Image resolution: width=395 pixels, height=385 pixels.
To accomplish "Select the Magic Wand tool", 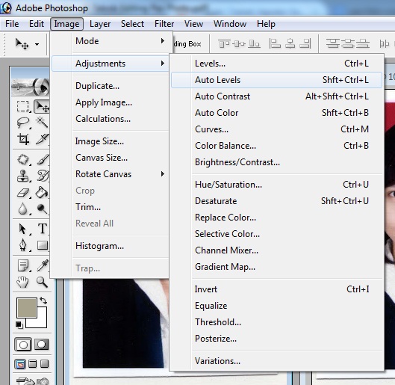I will point(42,123).
